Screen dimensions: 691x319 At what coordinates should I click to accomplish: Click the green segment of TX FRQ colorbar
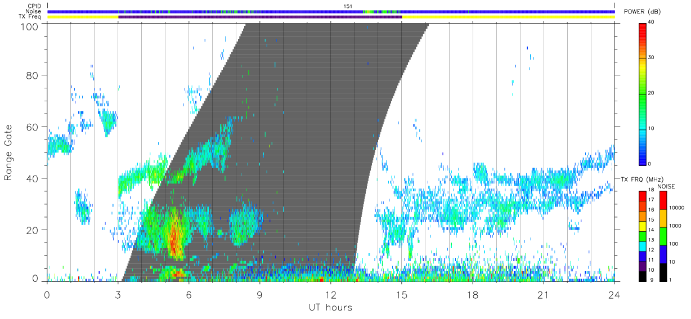643,236
